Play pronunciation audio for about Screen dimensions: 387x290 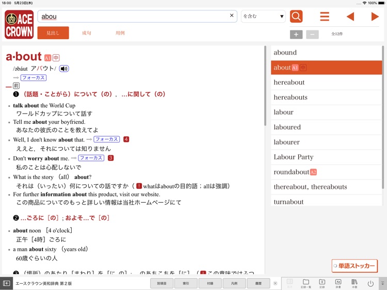coord(64,69)
